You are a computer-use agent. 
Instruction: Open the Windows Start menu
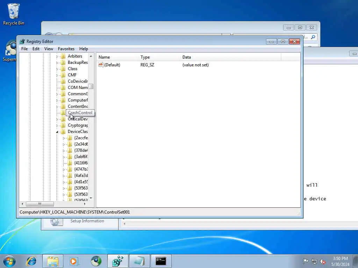[x=9, y=261]
